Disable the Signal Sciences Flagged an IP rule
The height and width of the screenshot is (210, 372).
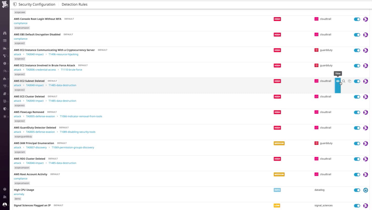coord(357,206)
